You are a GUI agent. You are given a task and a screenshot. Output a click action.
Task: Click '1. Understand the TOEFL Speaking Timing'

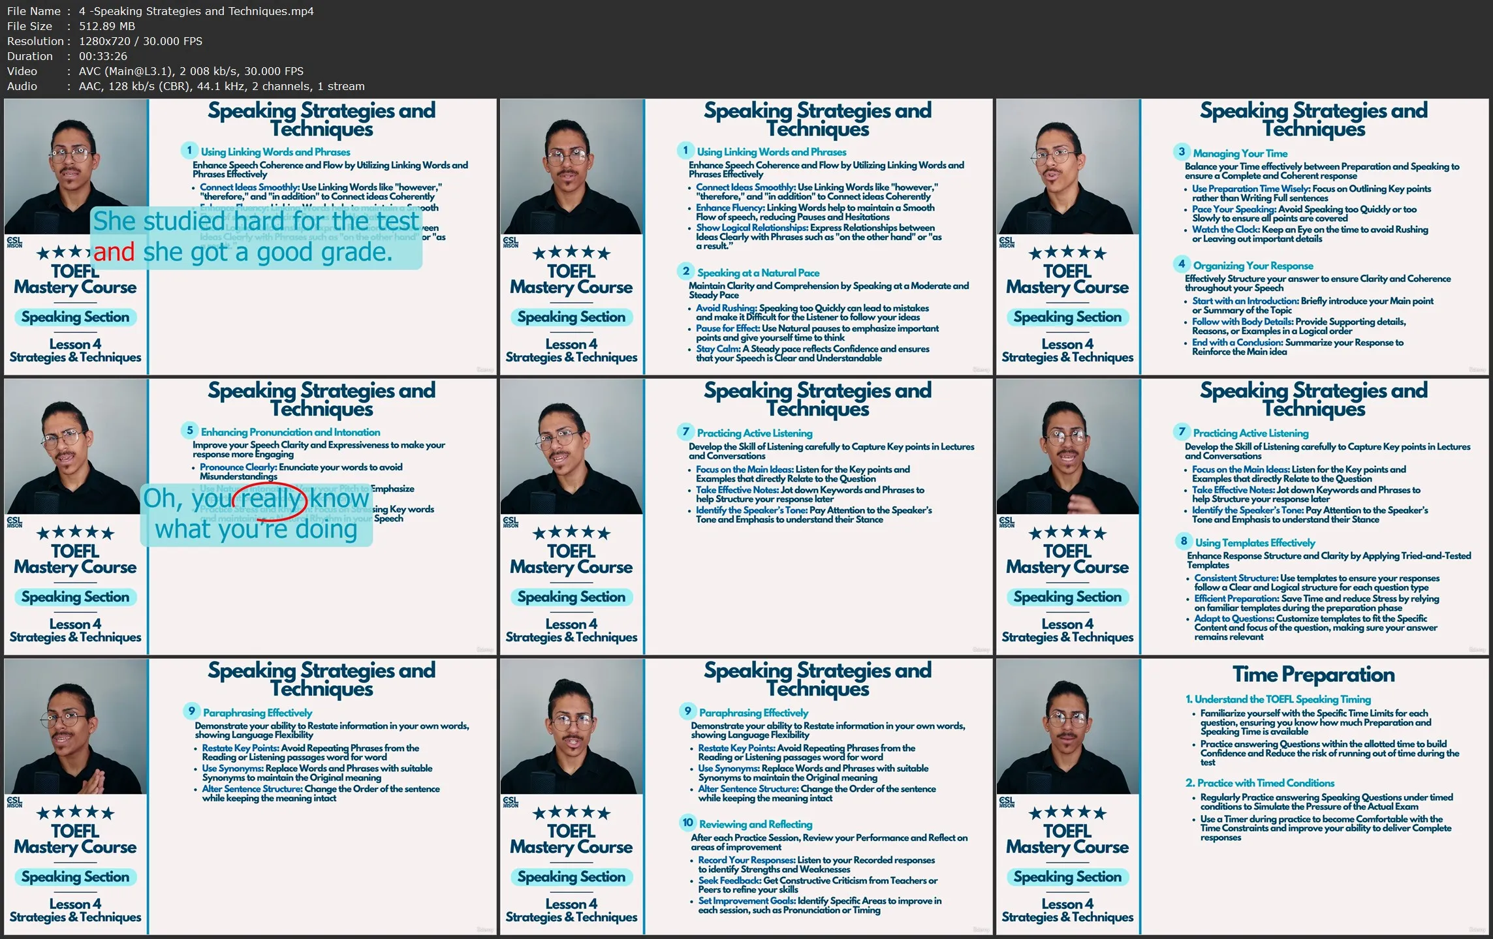click(x=1278, y=699)
